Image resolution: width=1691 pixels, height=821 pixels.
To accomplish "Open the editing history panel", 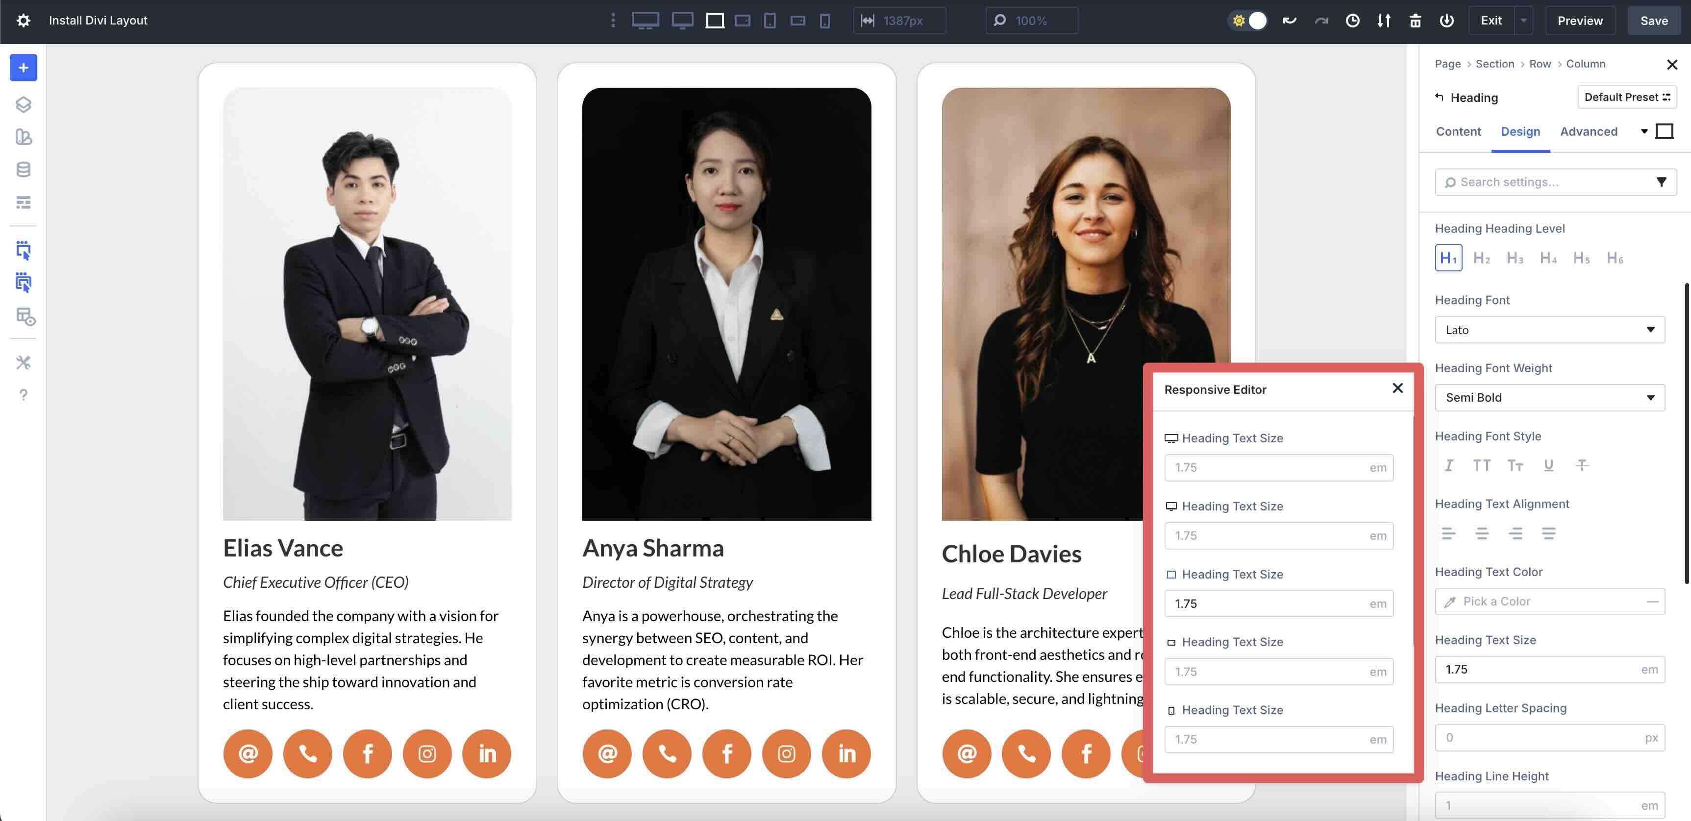I will click(x=1352, y=21).
